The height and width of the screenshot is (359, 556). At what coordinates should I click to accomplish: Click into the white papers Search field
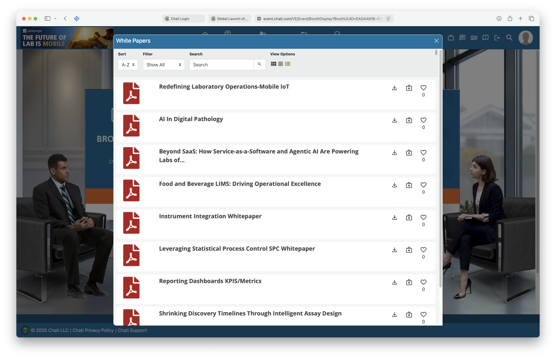point(222,65)
